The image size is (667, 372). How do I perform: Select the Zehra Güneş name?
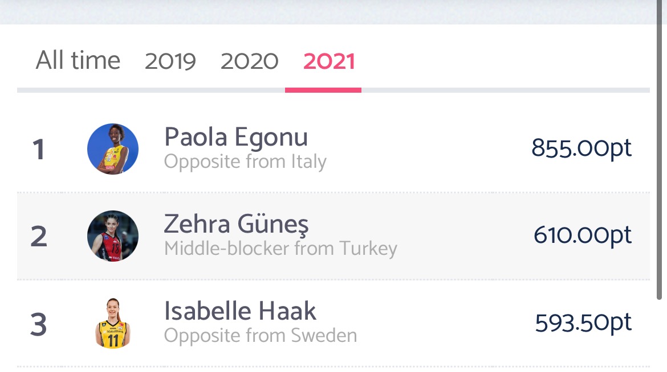tap(236, 225)
